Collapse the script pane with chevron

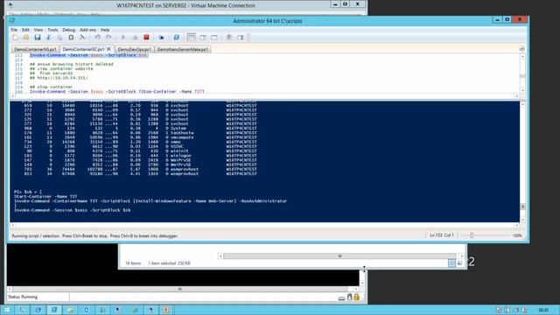tap(521, 49)
